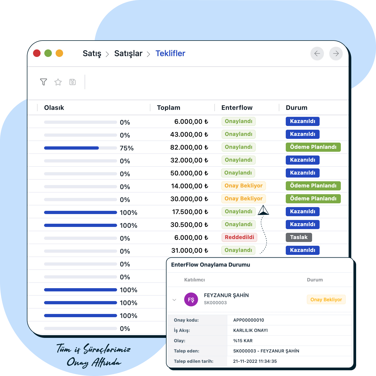Click the green window dot
376x376 pixels.
[48, 53]
